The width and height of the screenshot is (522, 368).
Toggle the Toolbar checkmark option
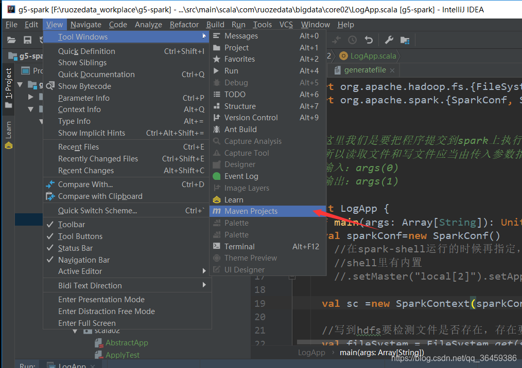128,225
